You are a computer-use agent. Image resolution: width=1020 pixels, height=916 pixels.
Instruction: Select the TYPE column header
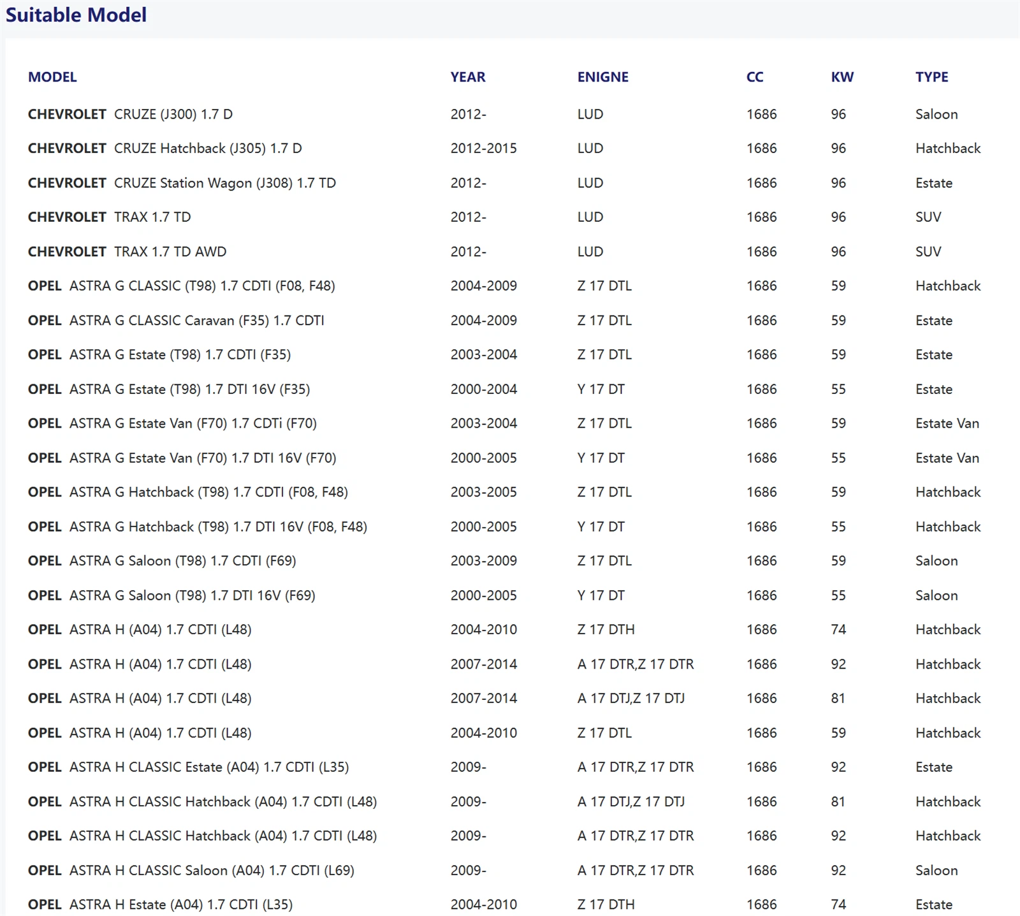coord(932,77)
